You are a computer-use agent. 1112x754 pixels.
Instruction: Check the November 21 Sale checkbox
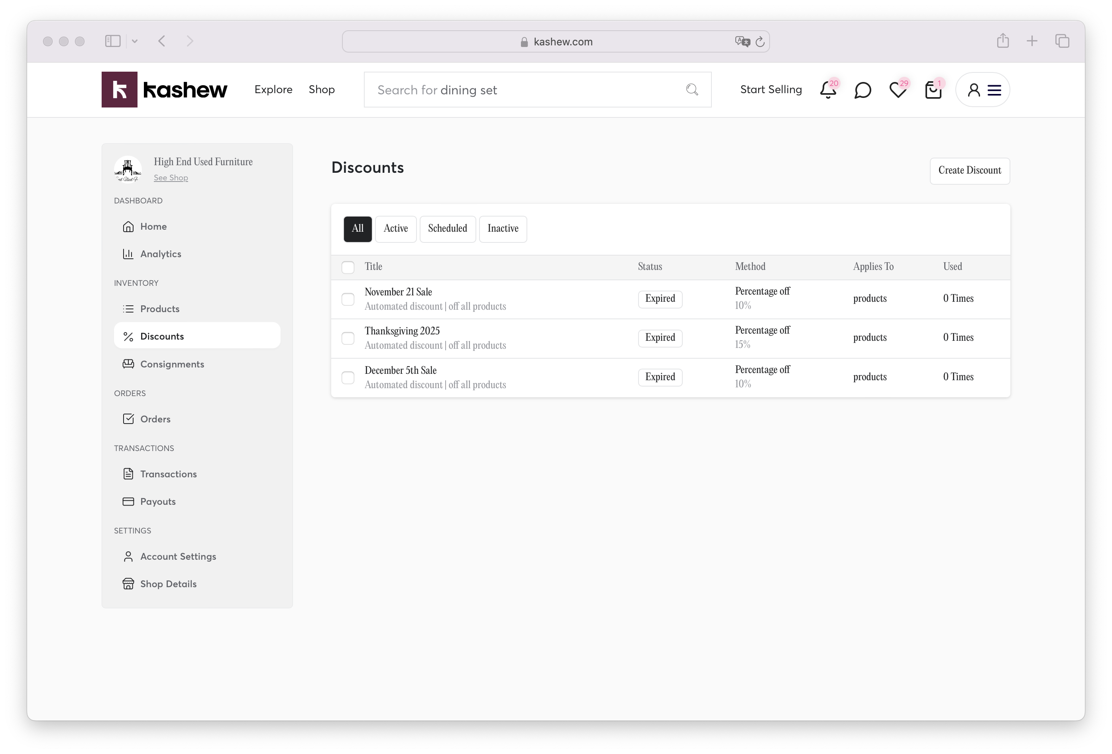(x=348, y=300)
